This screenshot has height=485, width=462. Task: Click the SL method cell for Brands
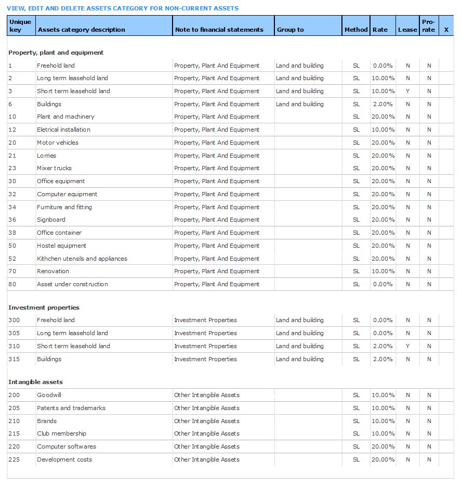[x=356, y=421]
